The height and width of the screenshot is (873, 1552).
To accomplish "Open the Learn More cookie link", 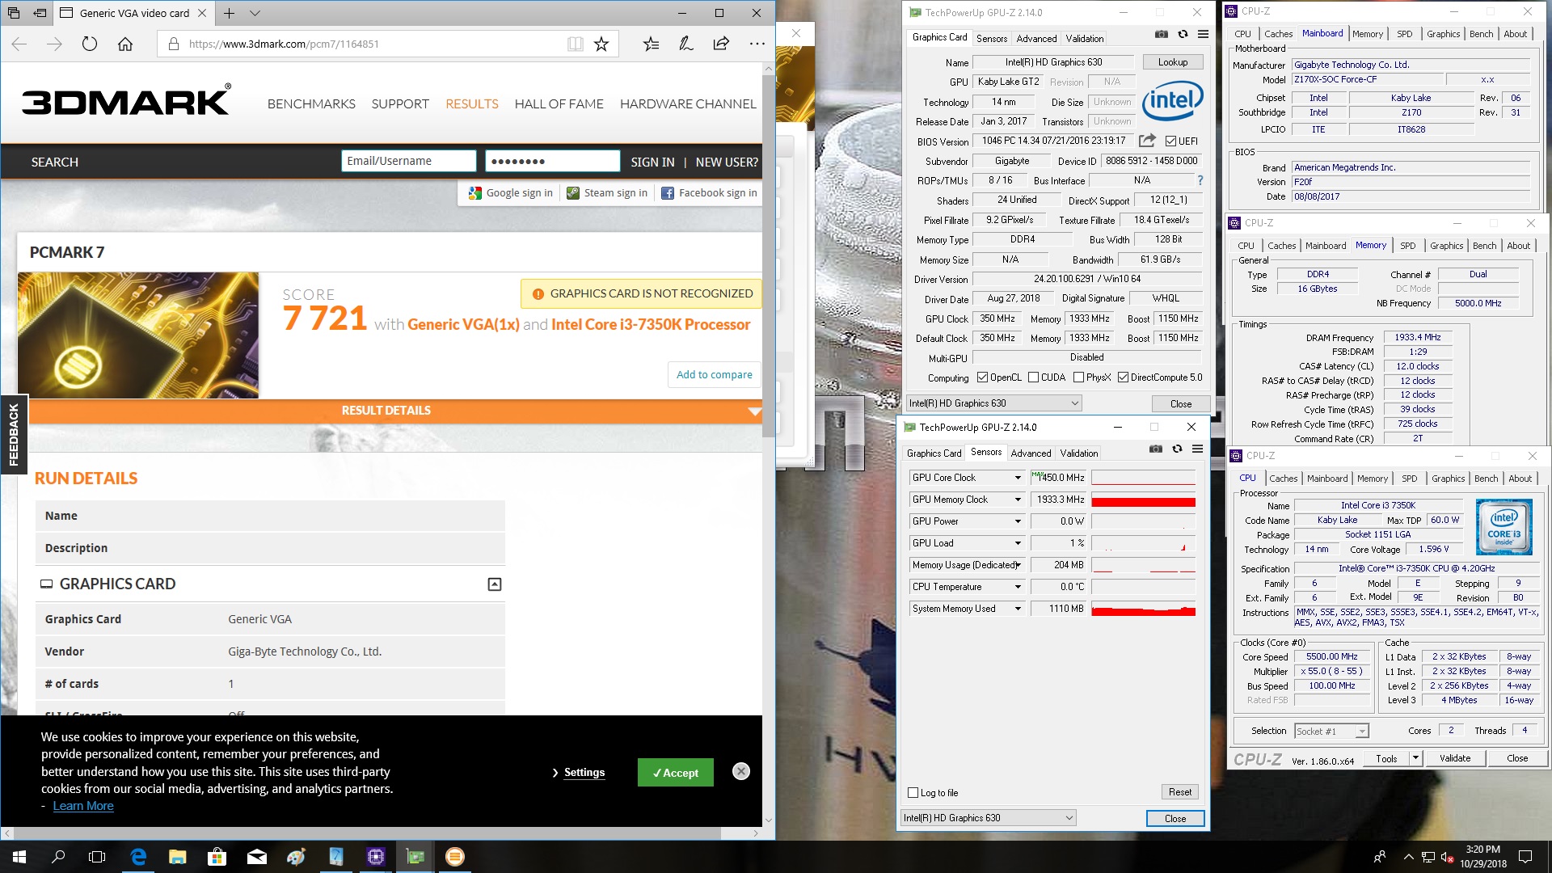I will (83, 806).
